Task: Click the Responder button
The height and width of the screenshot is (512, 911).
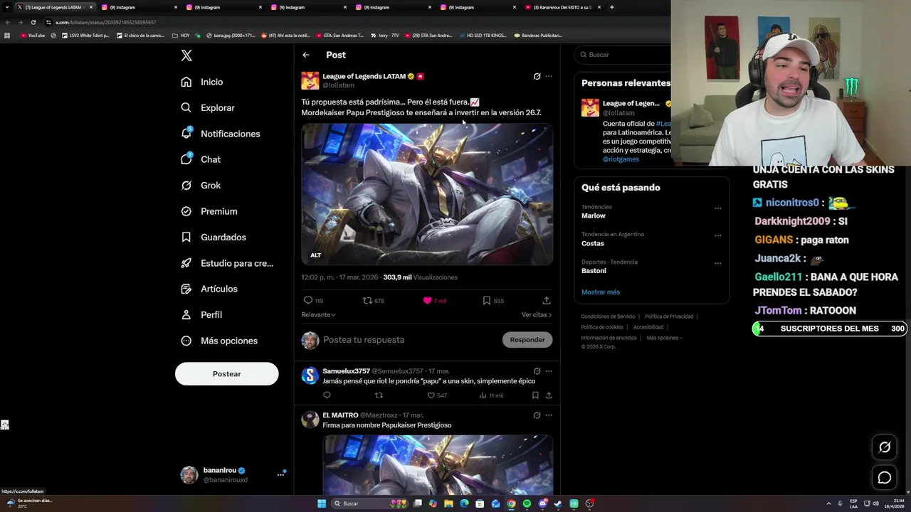Action: tap(527, 339)
